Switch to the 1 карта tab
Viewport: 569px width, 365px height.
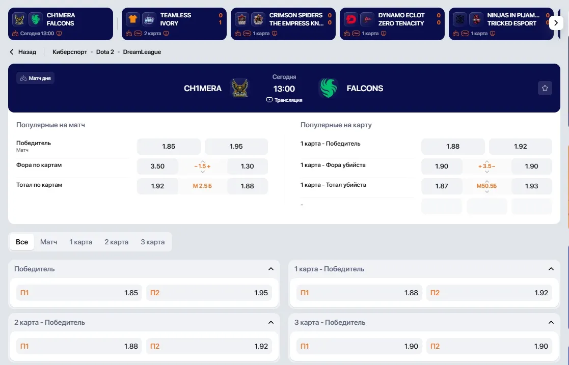point(80,242)
